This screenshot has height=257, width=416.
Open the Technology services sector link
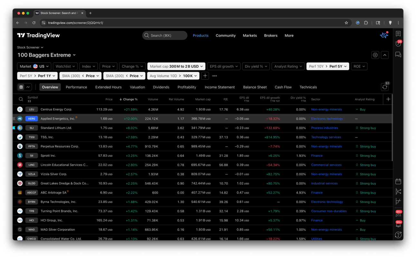[x=326, y=137]
